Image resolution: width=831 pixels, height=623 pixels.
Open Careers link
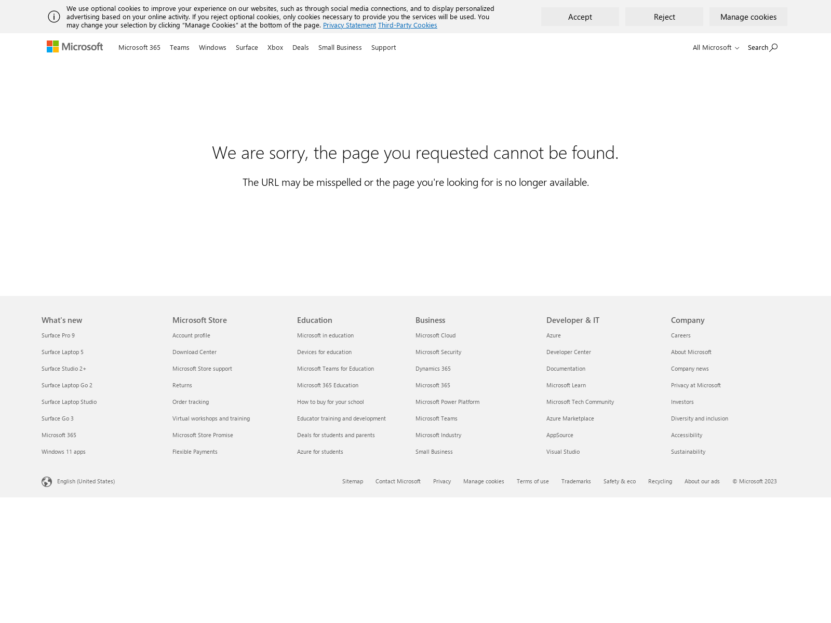681,335
